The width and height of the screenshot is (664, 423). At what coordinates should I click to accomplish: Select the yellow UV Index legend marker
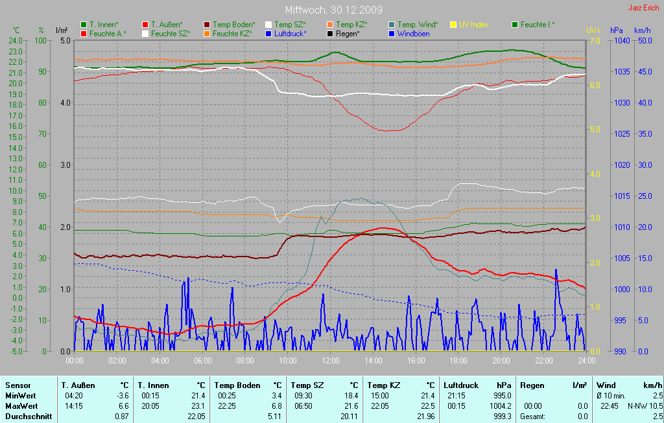(454, 25)
